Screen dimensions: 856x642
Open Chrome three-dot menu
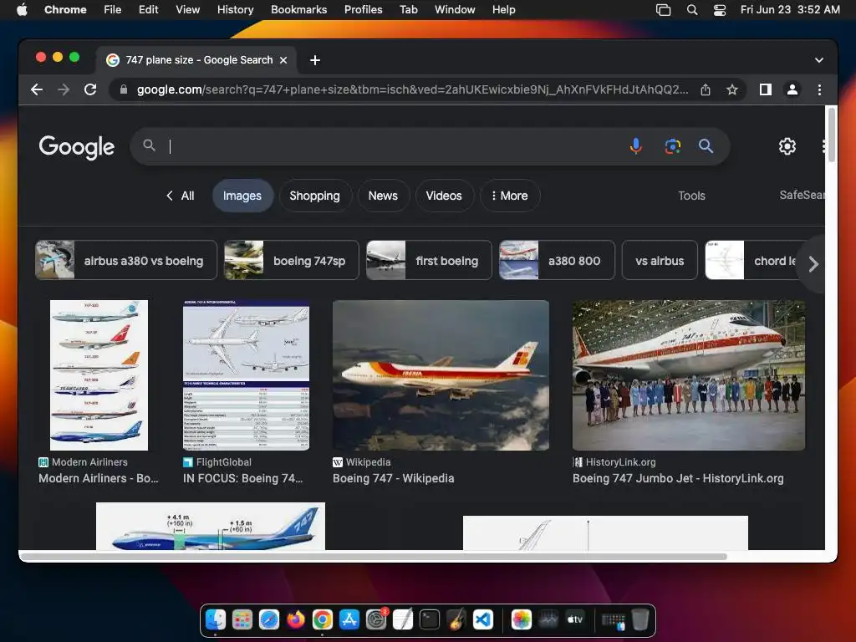(x=819, y=89)
